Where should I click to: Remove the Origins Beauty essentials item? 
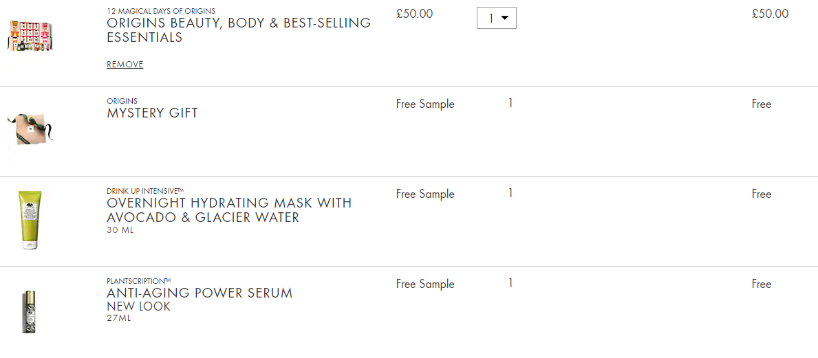[125, 64]
